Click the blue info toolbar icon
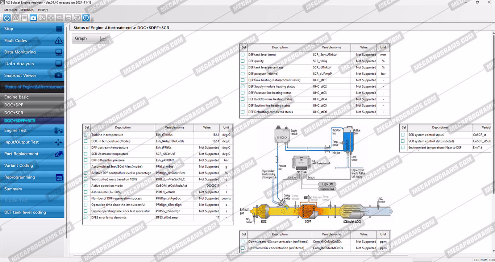The width and height of the screenshot is (495, 262). coord(86,17)
